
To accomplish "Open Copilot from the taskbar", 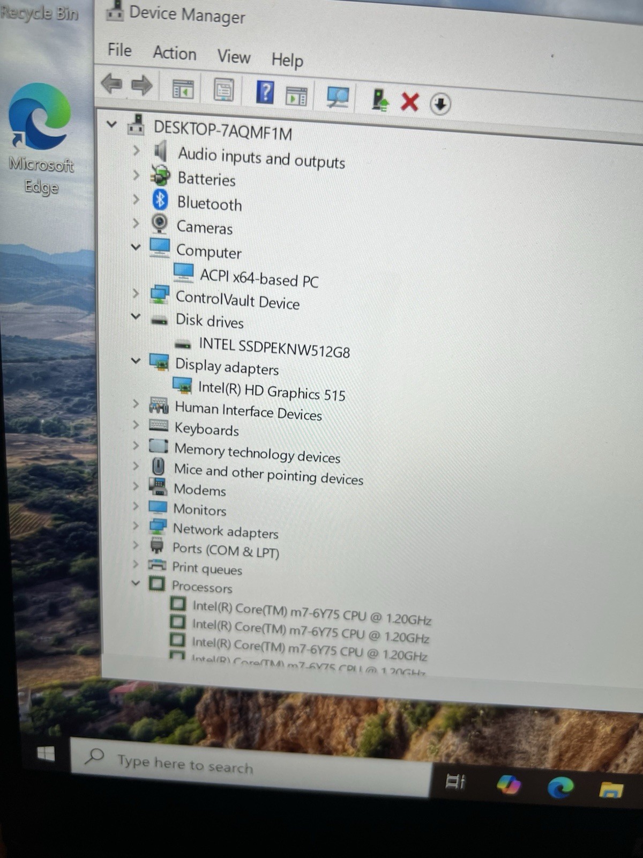I will [508, 785].
